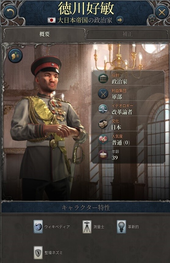Click the 文化 theater masks icon
The height and width of the screenshot is (263, 170).
(x=103, y=124)
